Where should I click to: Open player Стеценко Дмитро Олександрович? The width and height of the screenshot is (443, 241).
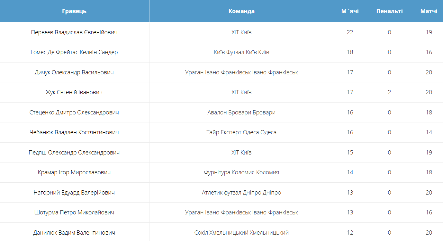74,112
